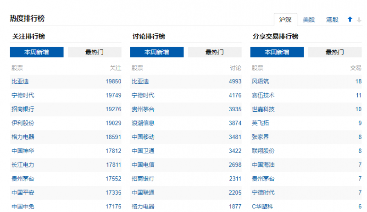The image size is (367, 212).
Task: Click the 关注 value 19276
Action: tap(113, 109)
